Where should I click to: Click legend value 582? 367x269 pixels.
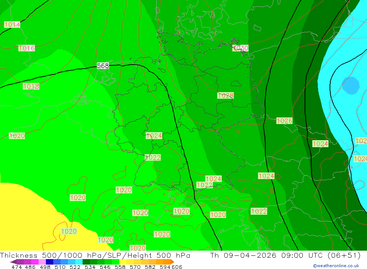[x=150, y=267]
